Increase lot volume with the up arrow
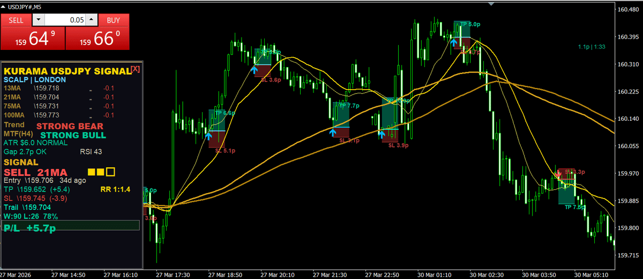This screenshot has height=279, width=643. coord(91,20)
